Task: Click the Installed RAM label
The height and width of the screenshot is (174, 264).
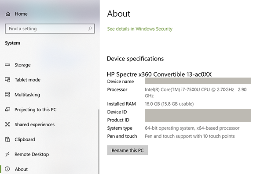Action: click(121, 104)
